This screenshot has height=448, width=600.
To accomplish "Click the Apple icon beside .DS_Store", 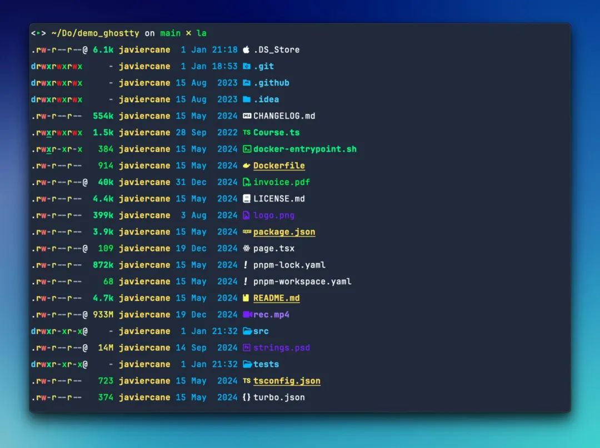I will (x=246, y=49).
